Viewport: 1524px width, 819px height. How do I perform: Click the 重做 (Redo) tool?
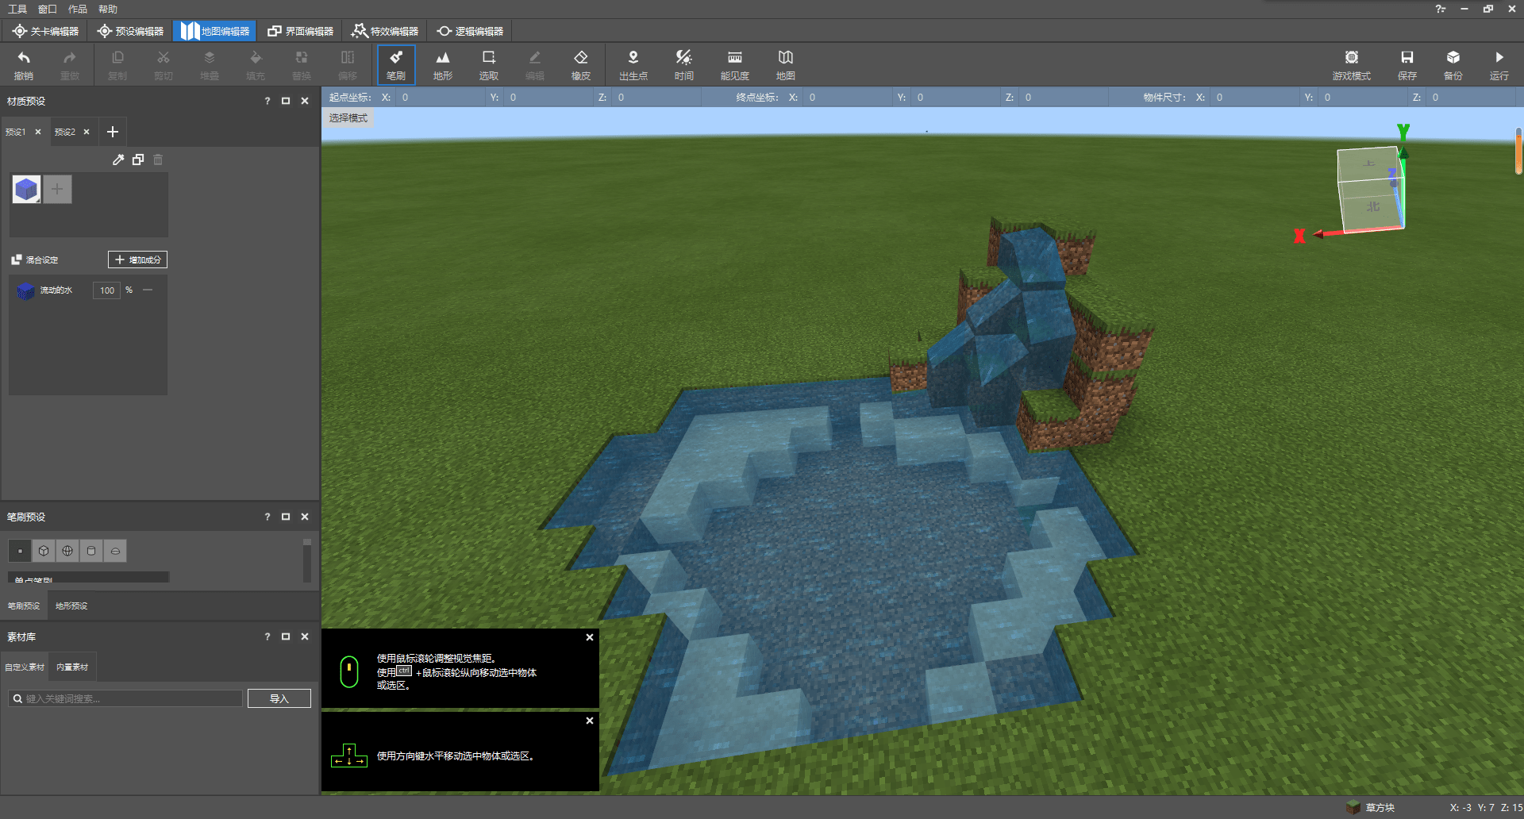70,65
